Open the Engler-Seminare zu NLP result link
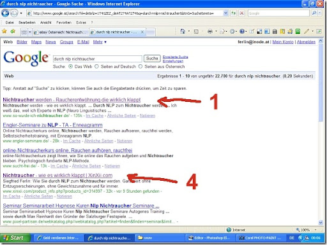Viewport: 327px width, 245px height. click(x=52, y=125)
